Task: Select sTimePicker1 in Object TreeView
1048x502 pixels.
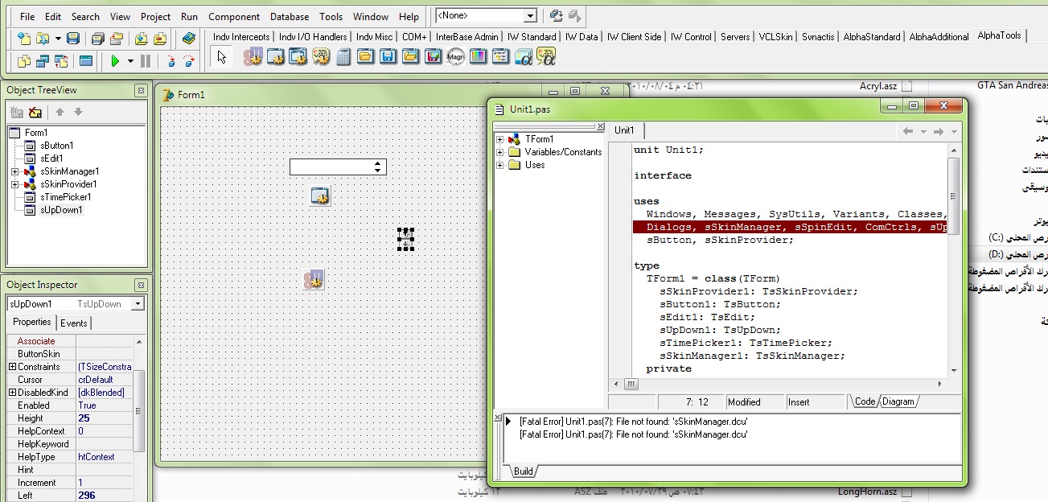Action: click(x=66, y=197)
